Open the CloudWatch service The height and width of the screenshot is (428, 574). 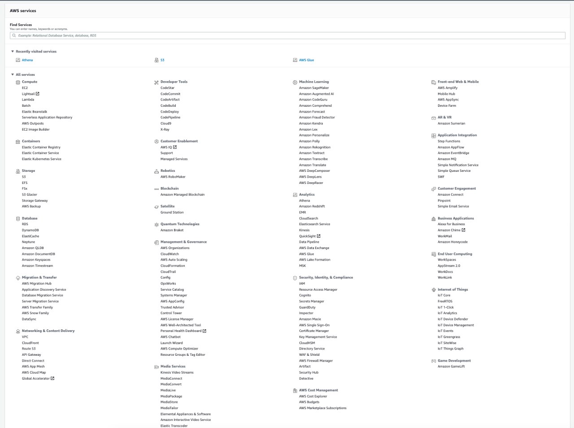pyautogui.click(x=170, y=254)
